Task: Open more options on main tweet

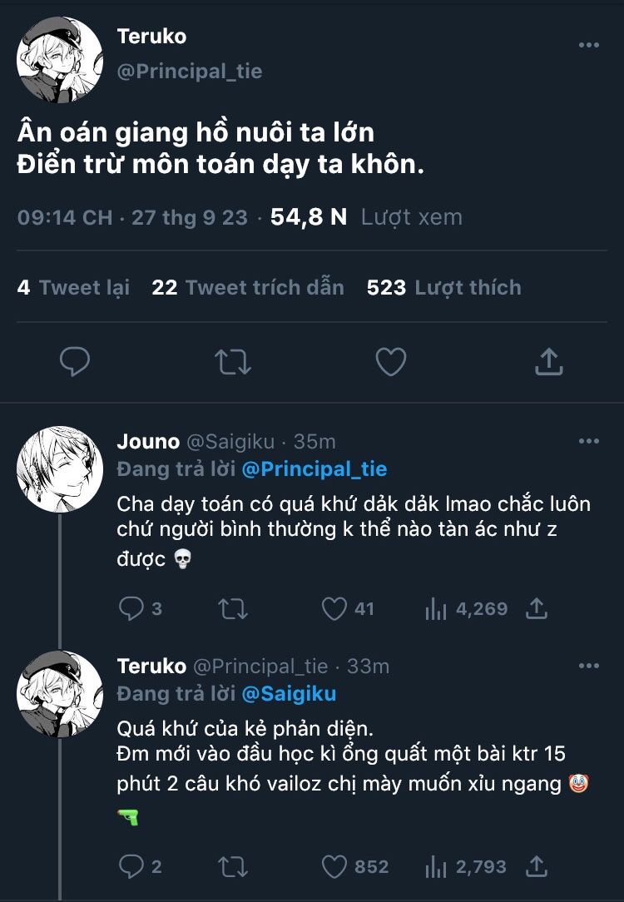Action: pos(588,45)
